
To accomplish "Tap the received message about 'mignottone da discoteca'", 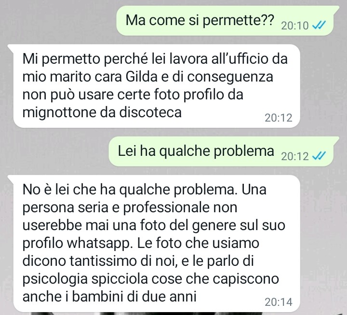I will pyautogui.click(x=154, y=86).
